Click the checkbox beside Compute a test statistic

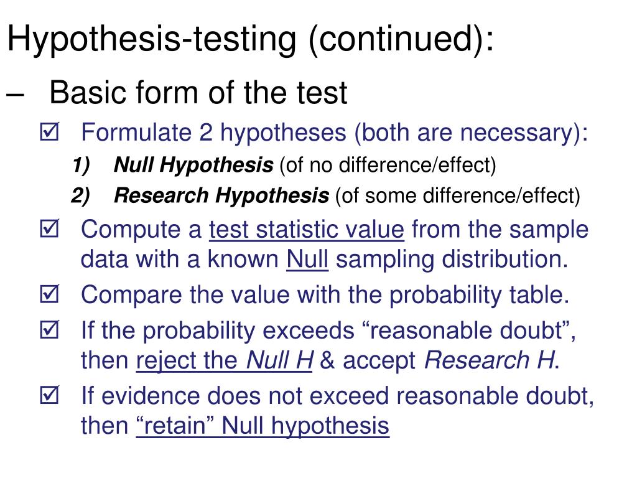[50, 228]
